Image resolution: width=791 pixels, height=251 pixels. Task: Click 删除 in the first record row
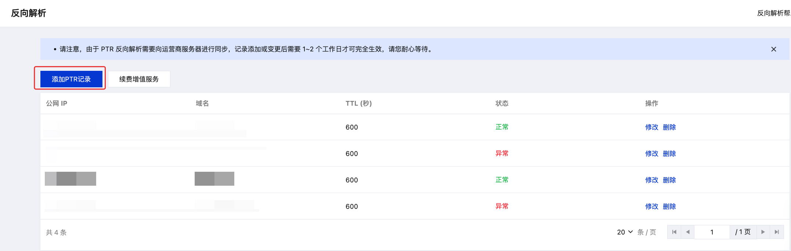[669, 127]
